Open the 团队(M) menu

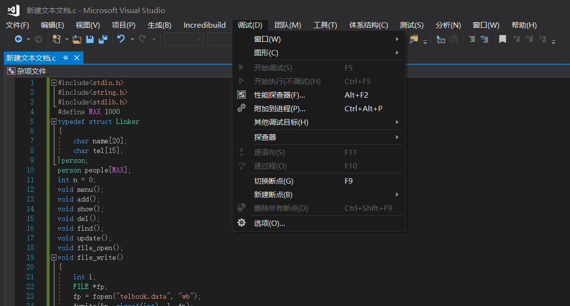click(288, 25)
